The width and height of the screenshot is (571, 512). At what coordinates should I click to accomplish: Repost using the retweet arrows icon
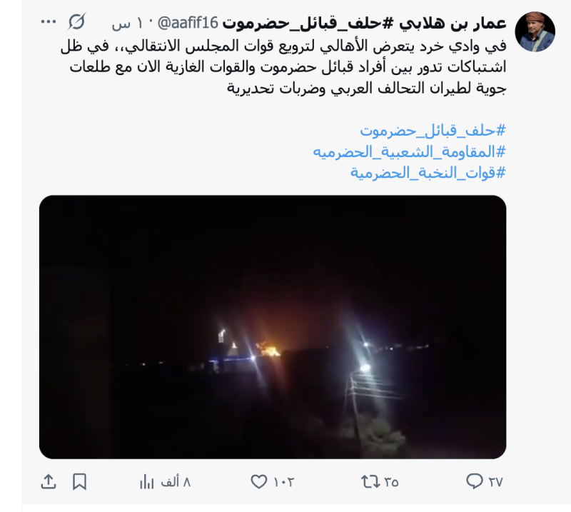[370, 481]
